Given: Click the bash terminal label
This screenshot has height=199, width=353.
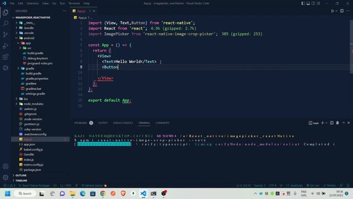Looking at the screenshot, I should (314, 123).
